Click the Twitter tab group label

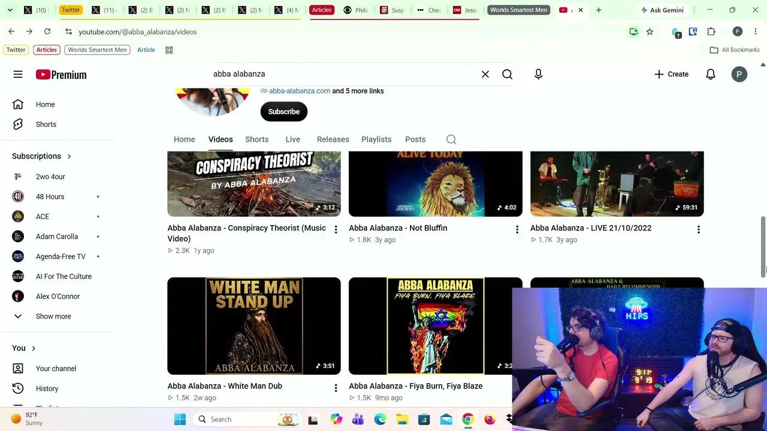[x=70, y=10]
